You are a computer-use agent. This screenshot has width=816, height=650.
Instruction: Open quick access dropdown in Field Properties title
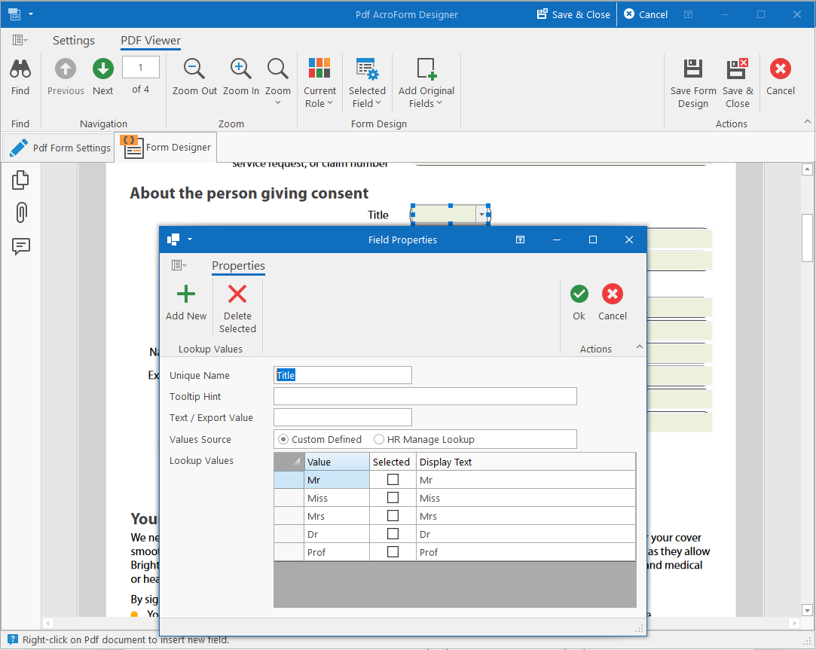click(x=189, y=240)
